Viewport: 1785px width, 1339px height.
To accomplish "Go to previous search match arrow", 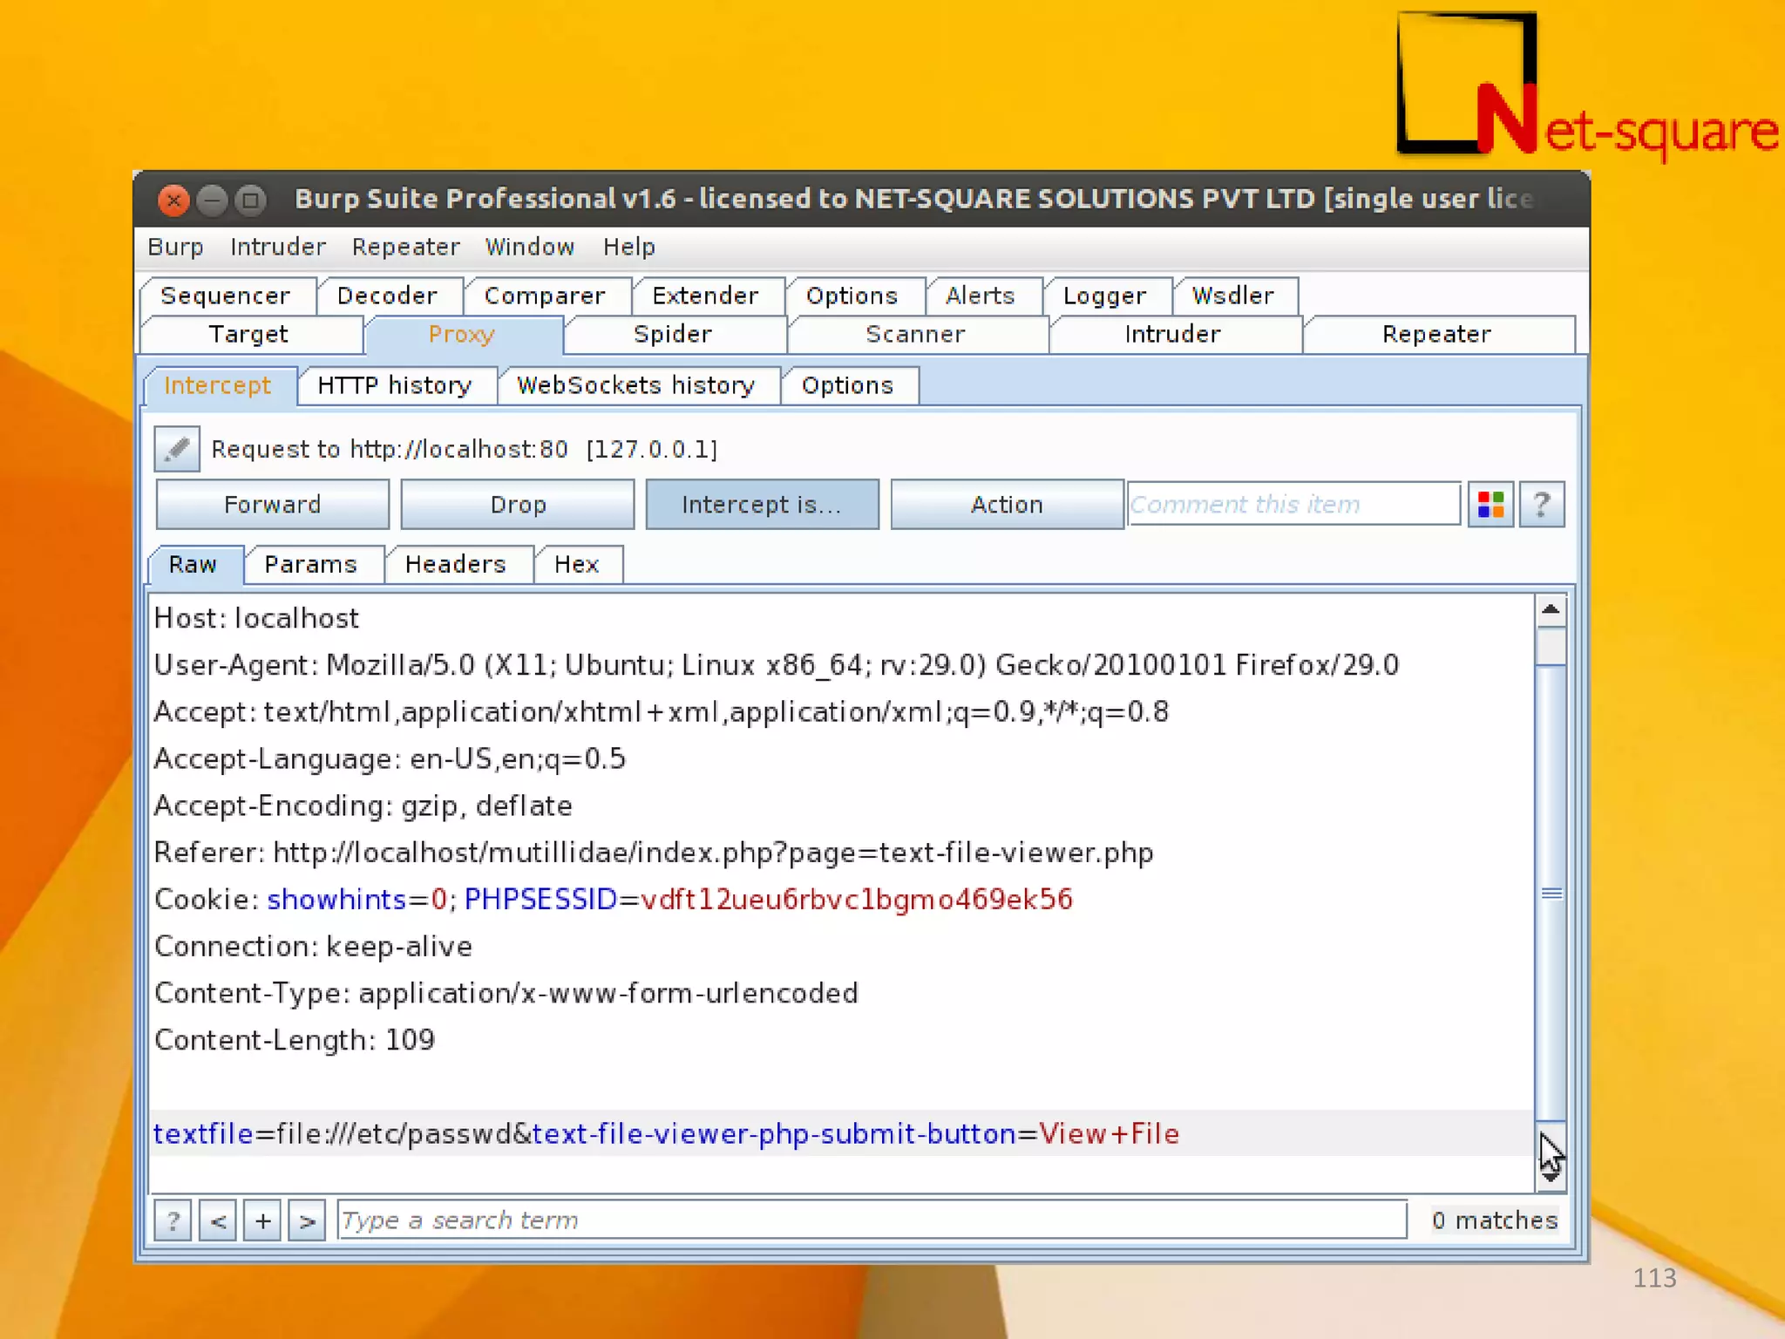I will pyautogui.click(x=218, y=1220).
